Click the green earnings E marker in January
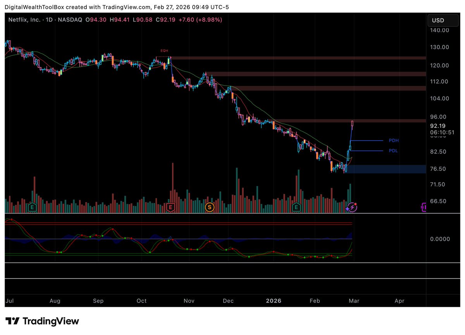Screen dimensions: 465x335 pyautogui.click(x=297, y=208)
